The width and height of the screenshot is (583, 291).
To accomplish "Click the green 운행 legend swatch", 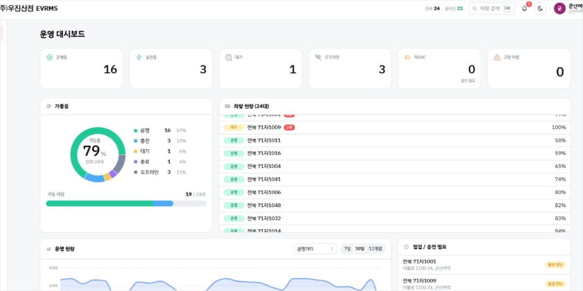I will coord(136,130).
